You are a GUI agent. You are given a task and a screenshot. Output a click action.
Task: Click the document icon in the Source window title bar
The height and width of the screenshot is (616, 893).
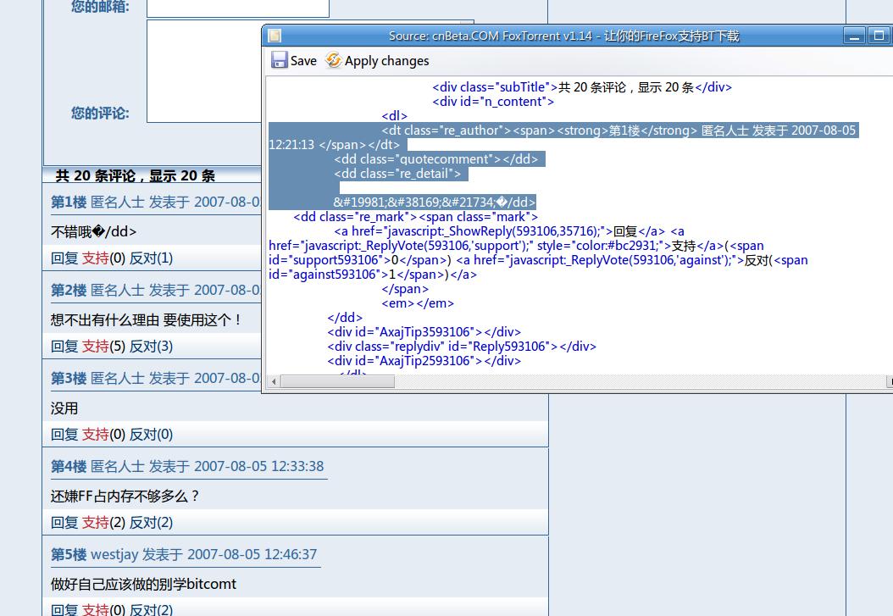pyautogui.click(x=275, y=36)
